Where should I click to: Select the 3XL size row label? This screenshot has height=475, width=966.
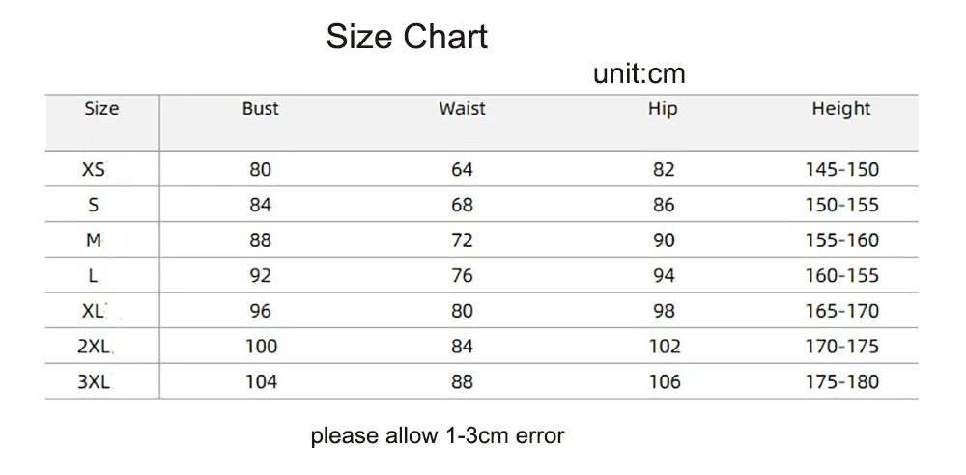coord(94,381)
